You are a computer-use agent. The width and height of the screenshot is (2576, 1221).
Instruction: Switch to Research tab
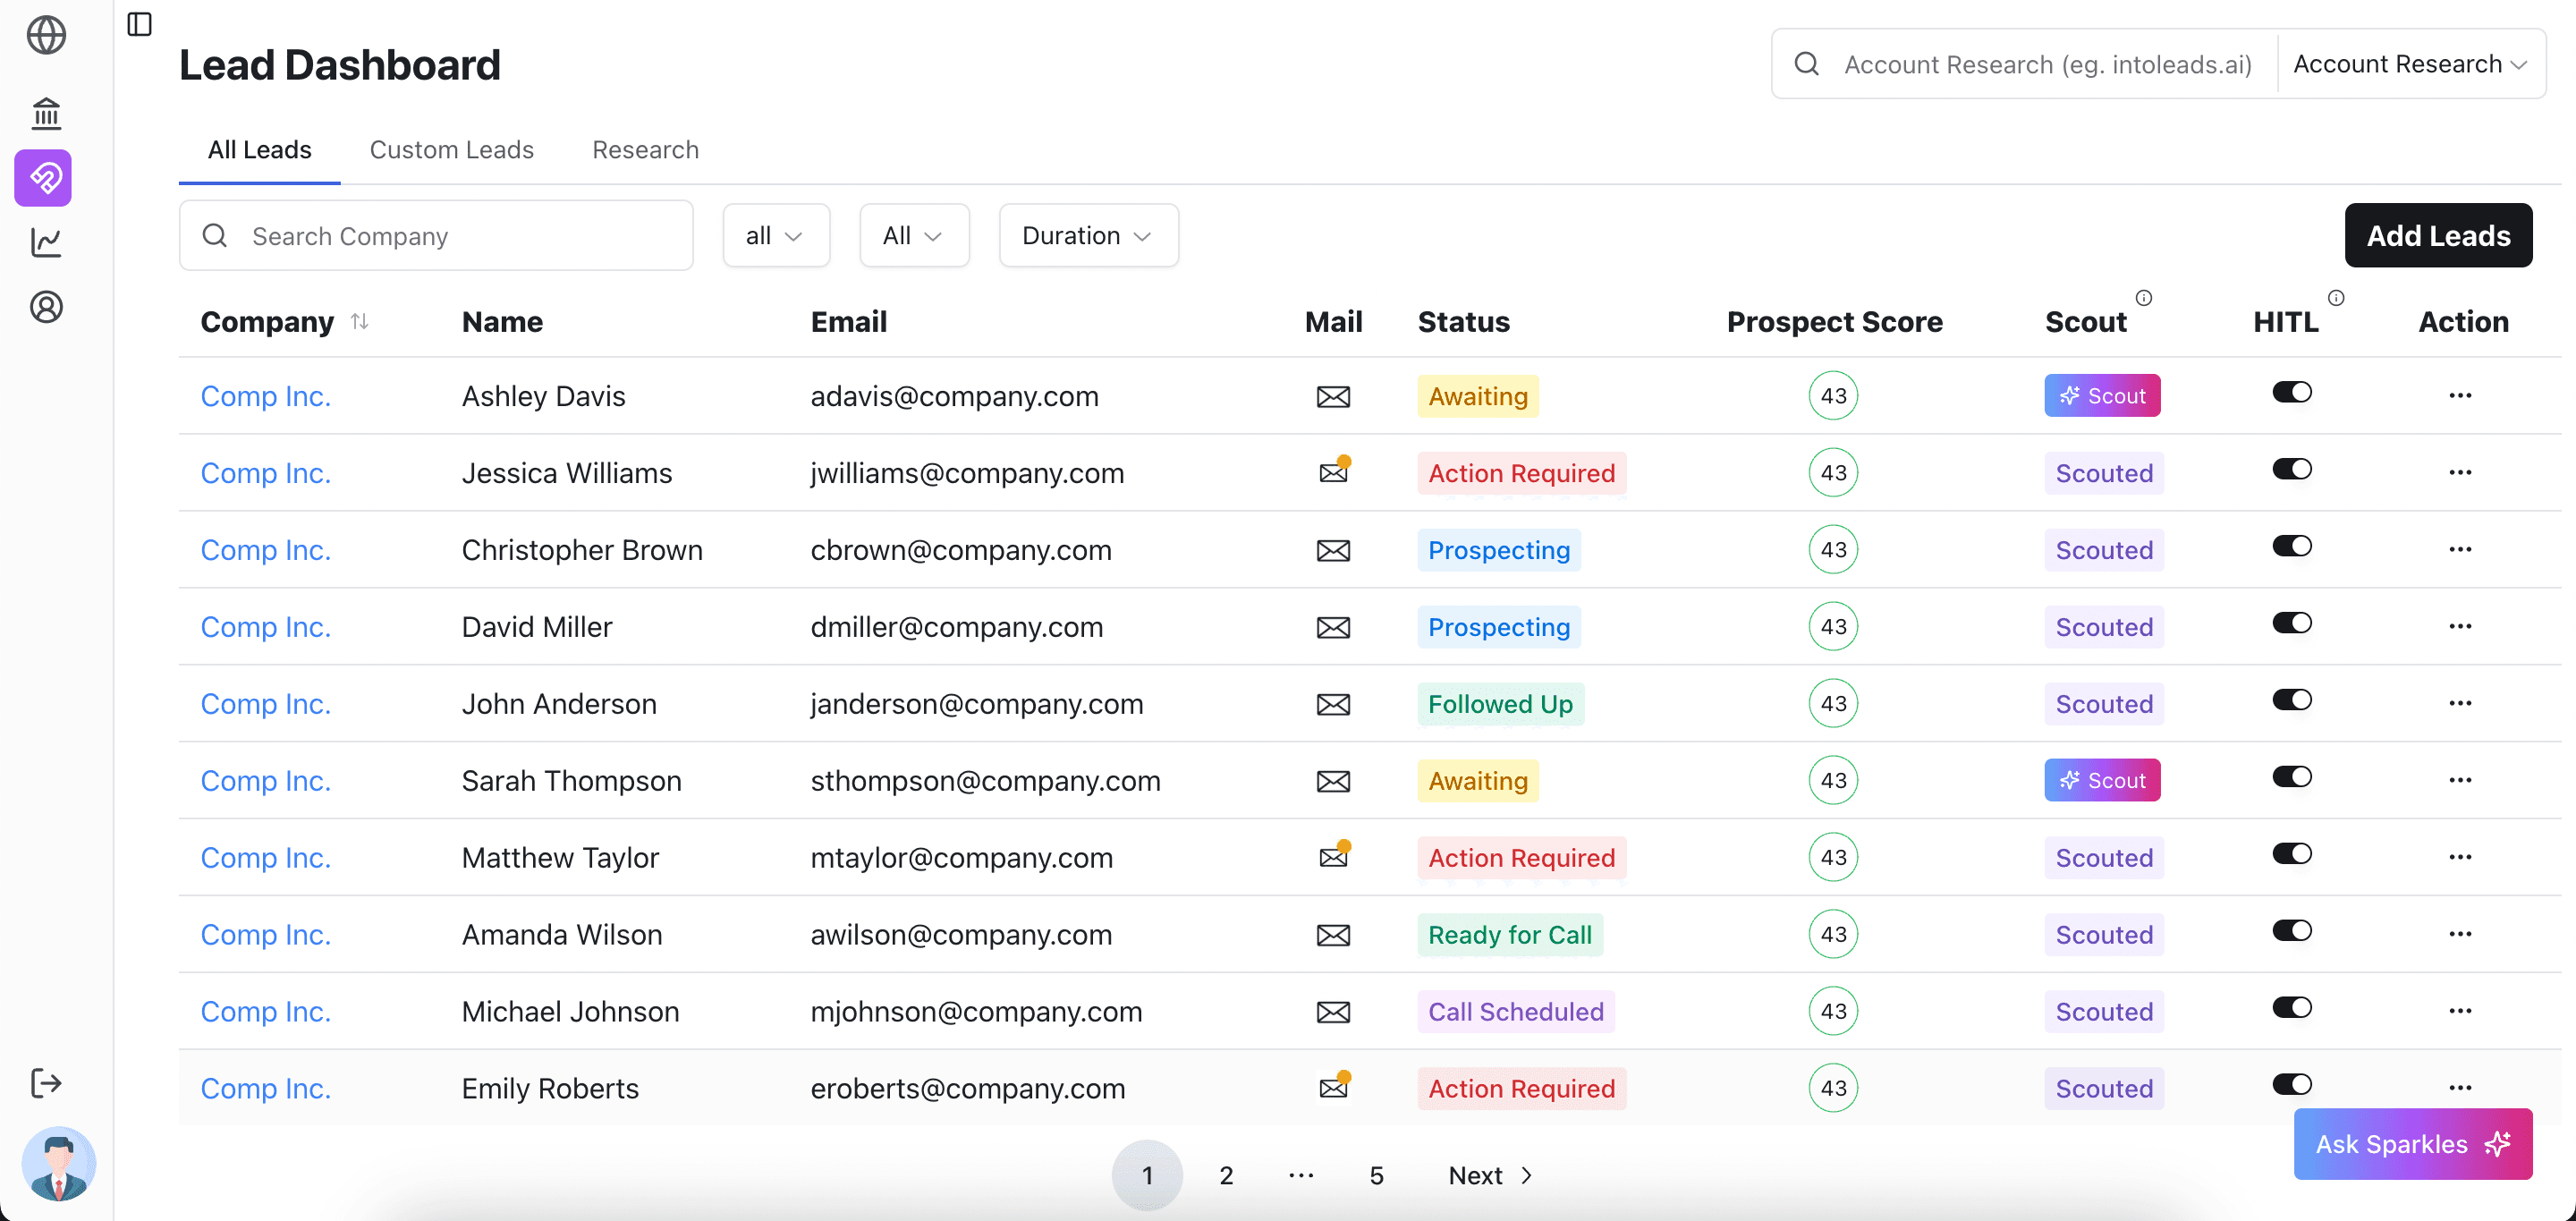(645, 150)
